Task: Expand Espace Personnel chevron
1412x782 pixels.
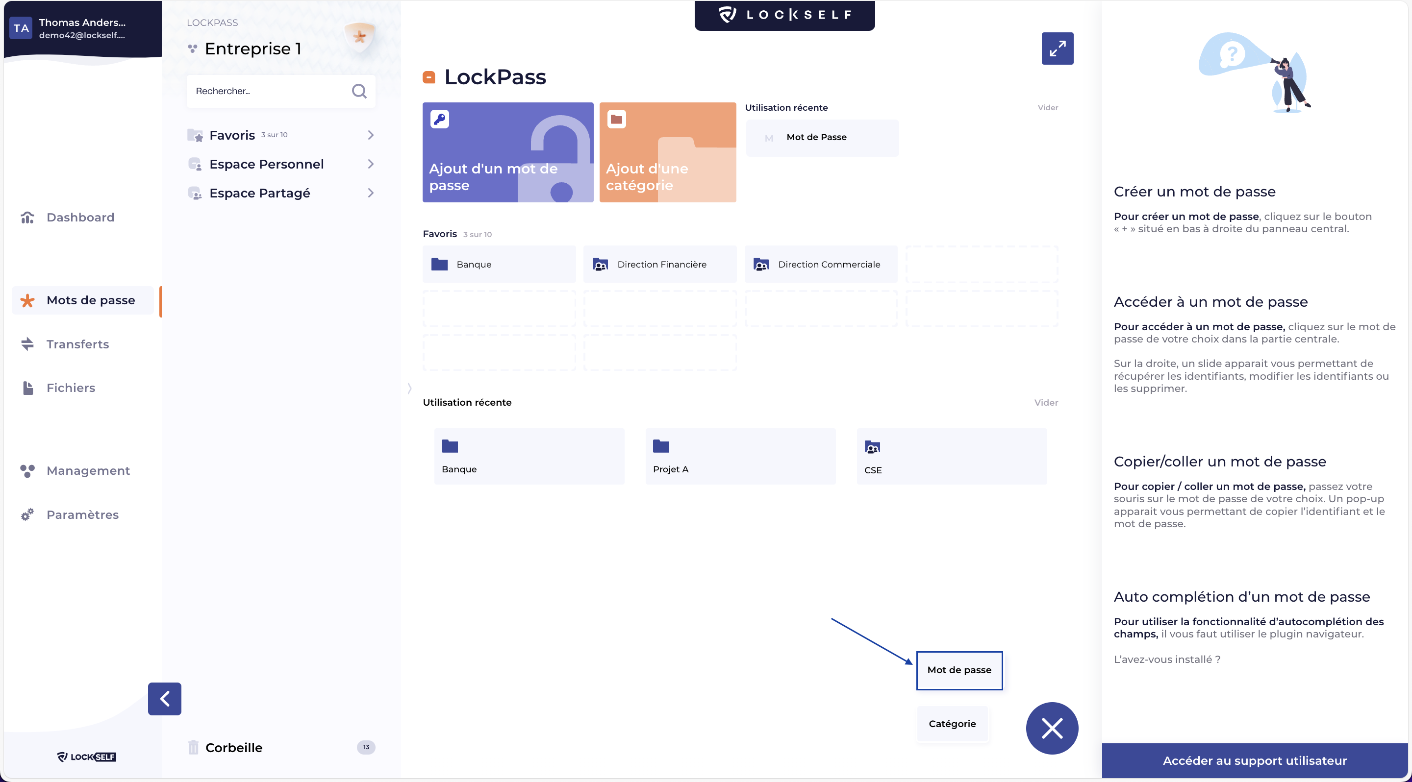Action: pos(371,164)
